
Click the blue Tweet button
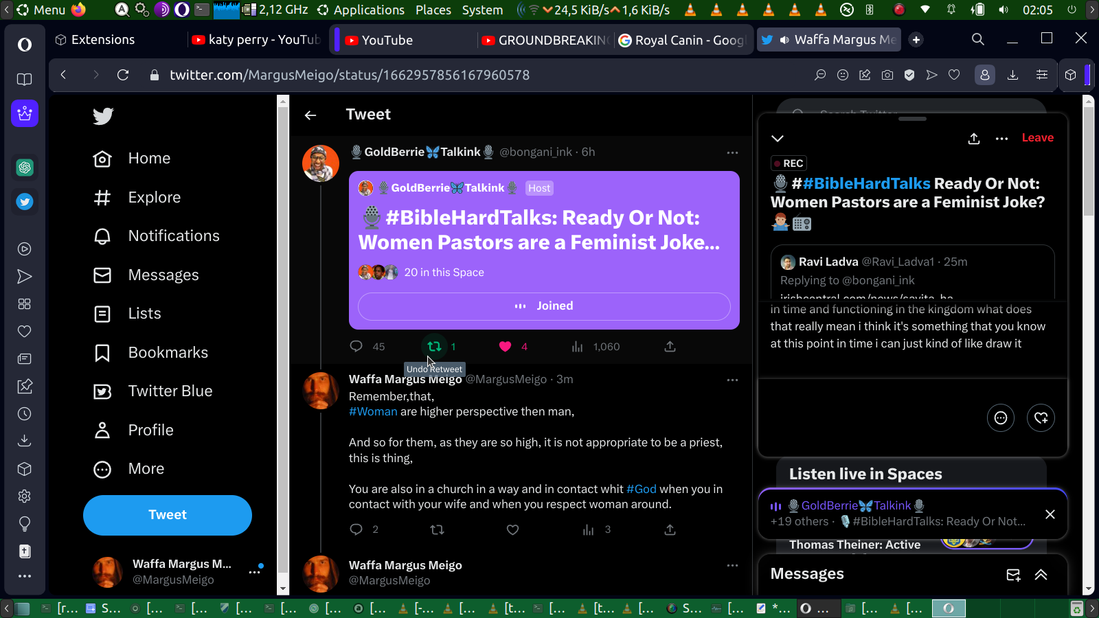coord(168,515)
